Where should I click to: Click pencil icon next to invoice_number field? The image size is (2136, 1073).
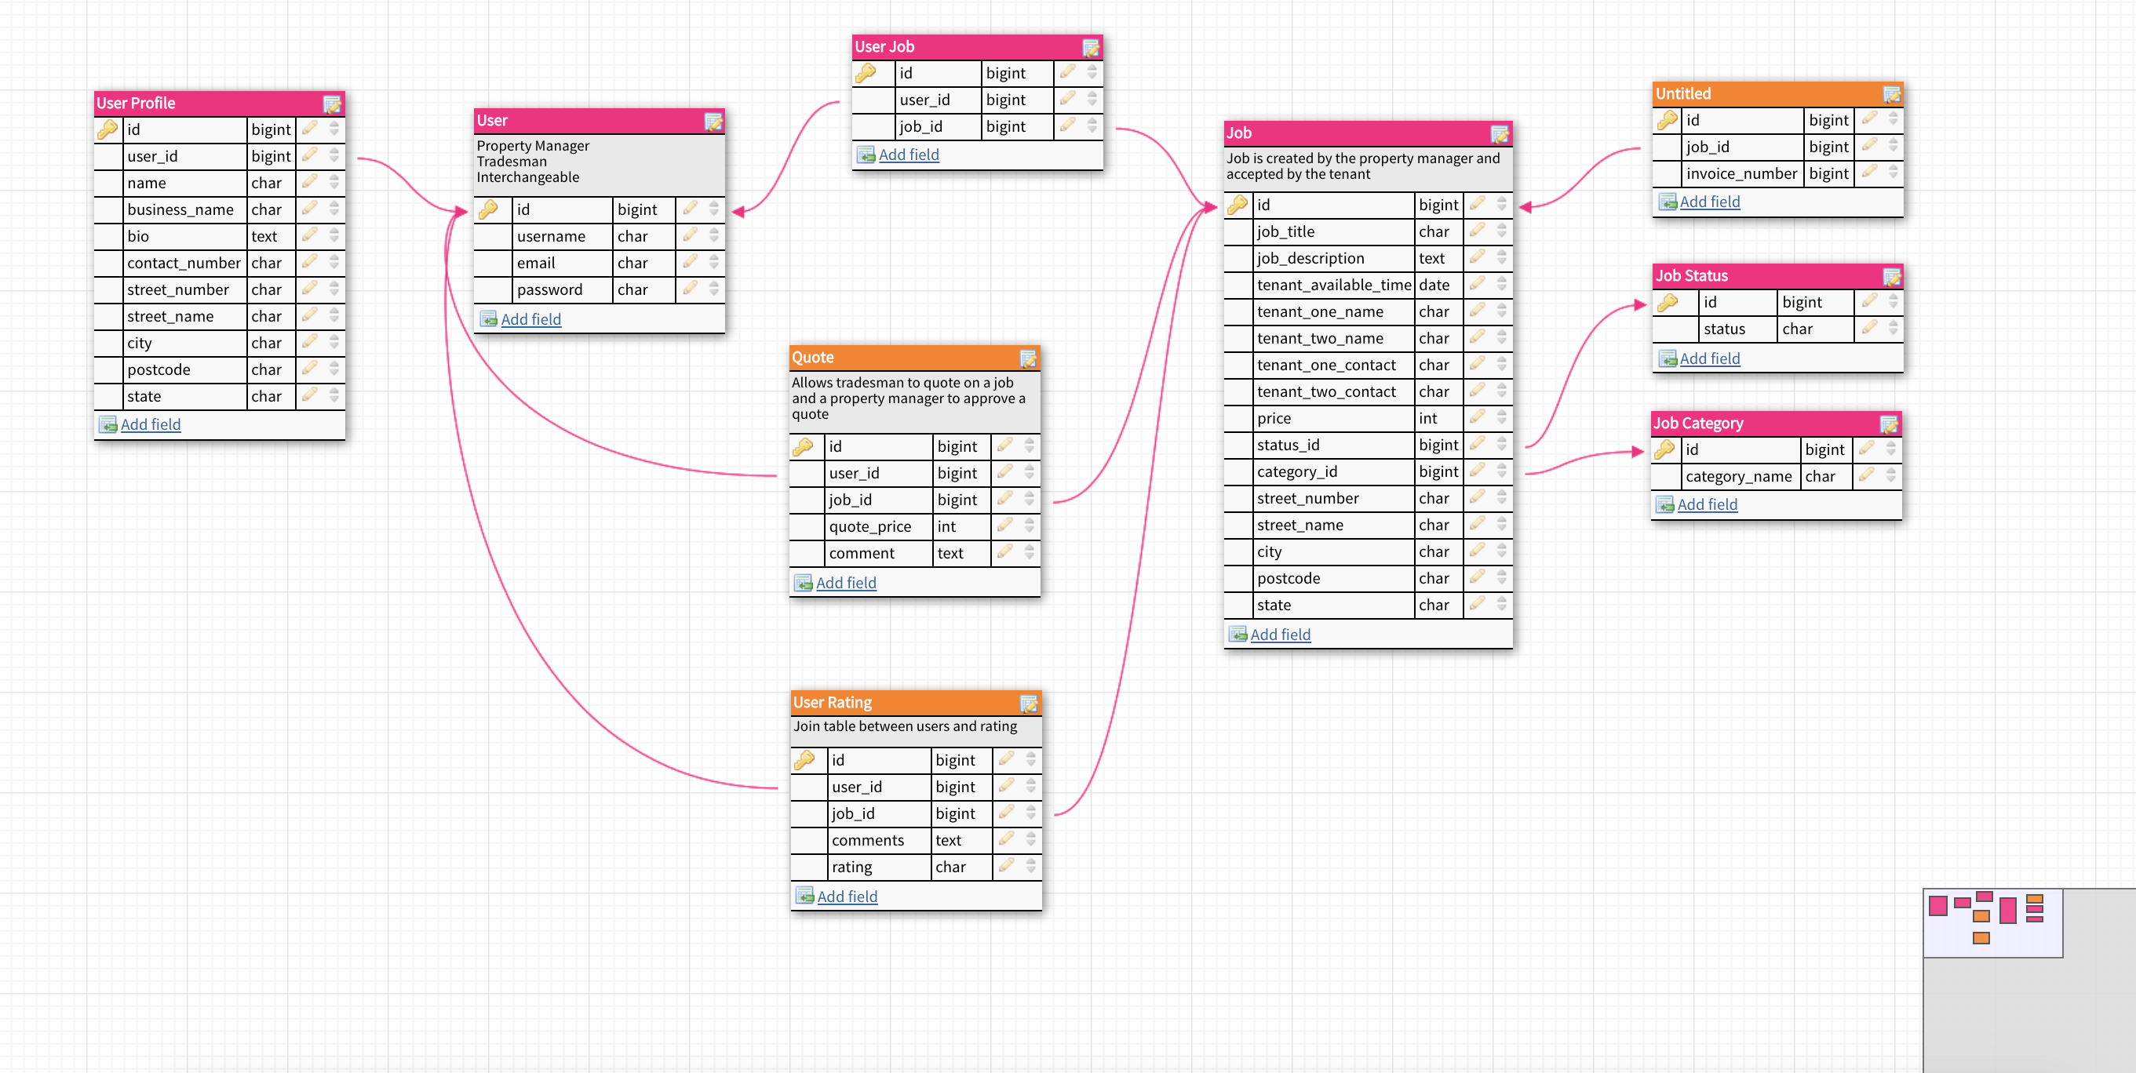1869,173
